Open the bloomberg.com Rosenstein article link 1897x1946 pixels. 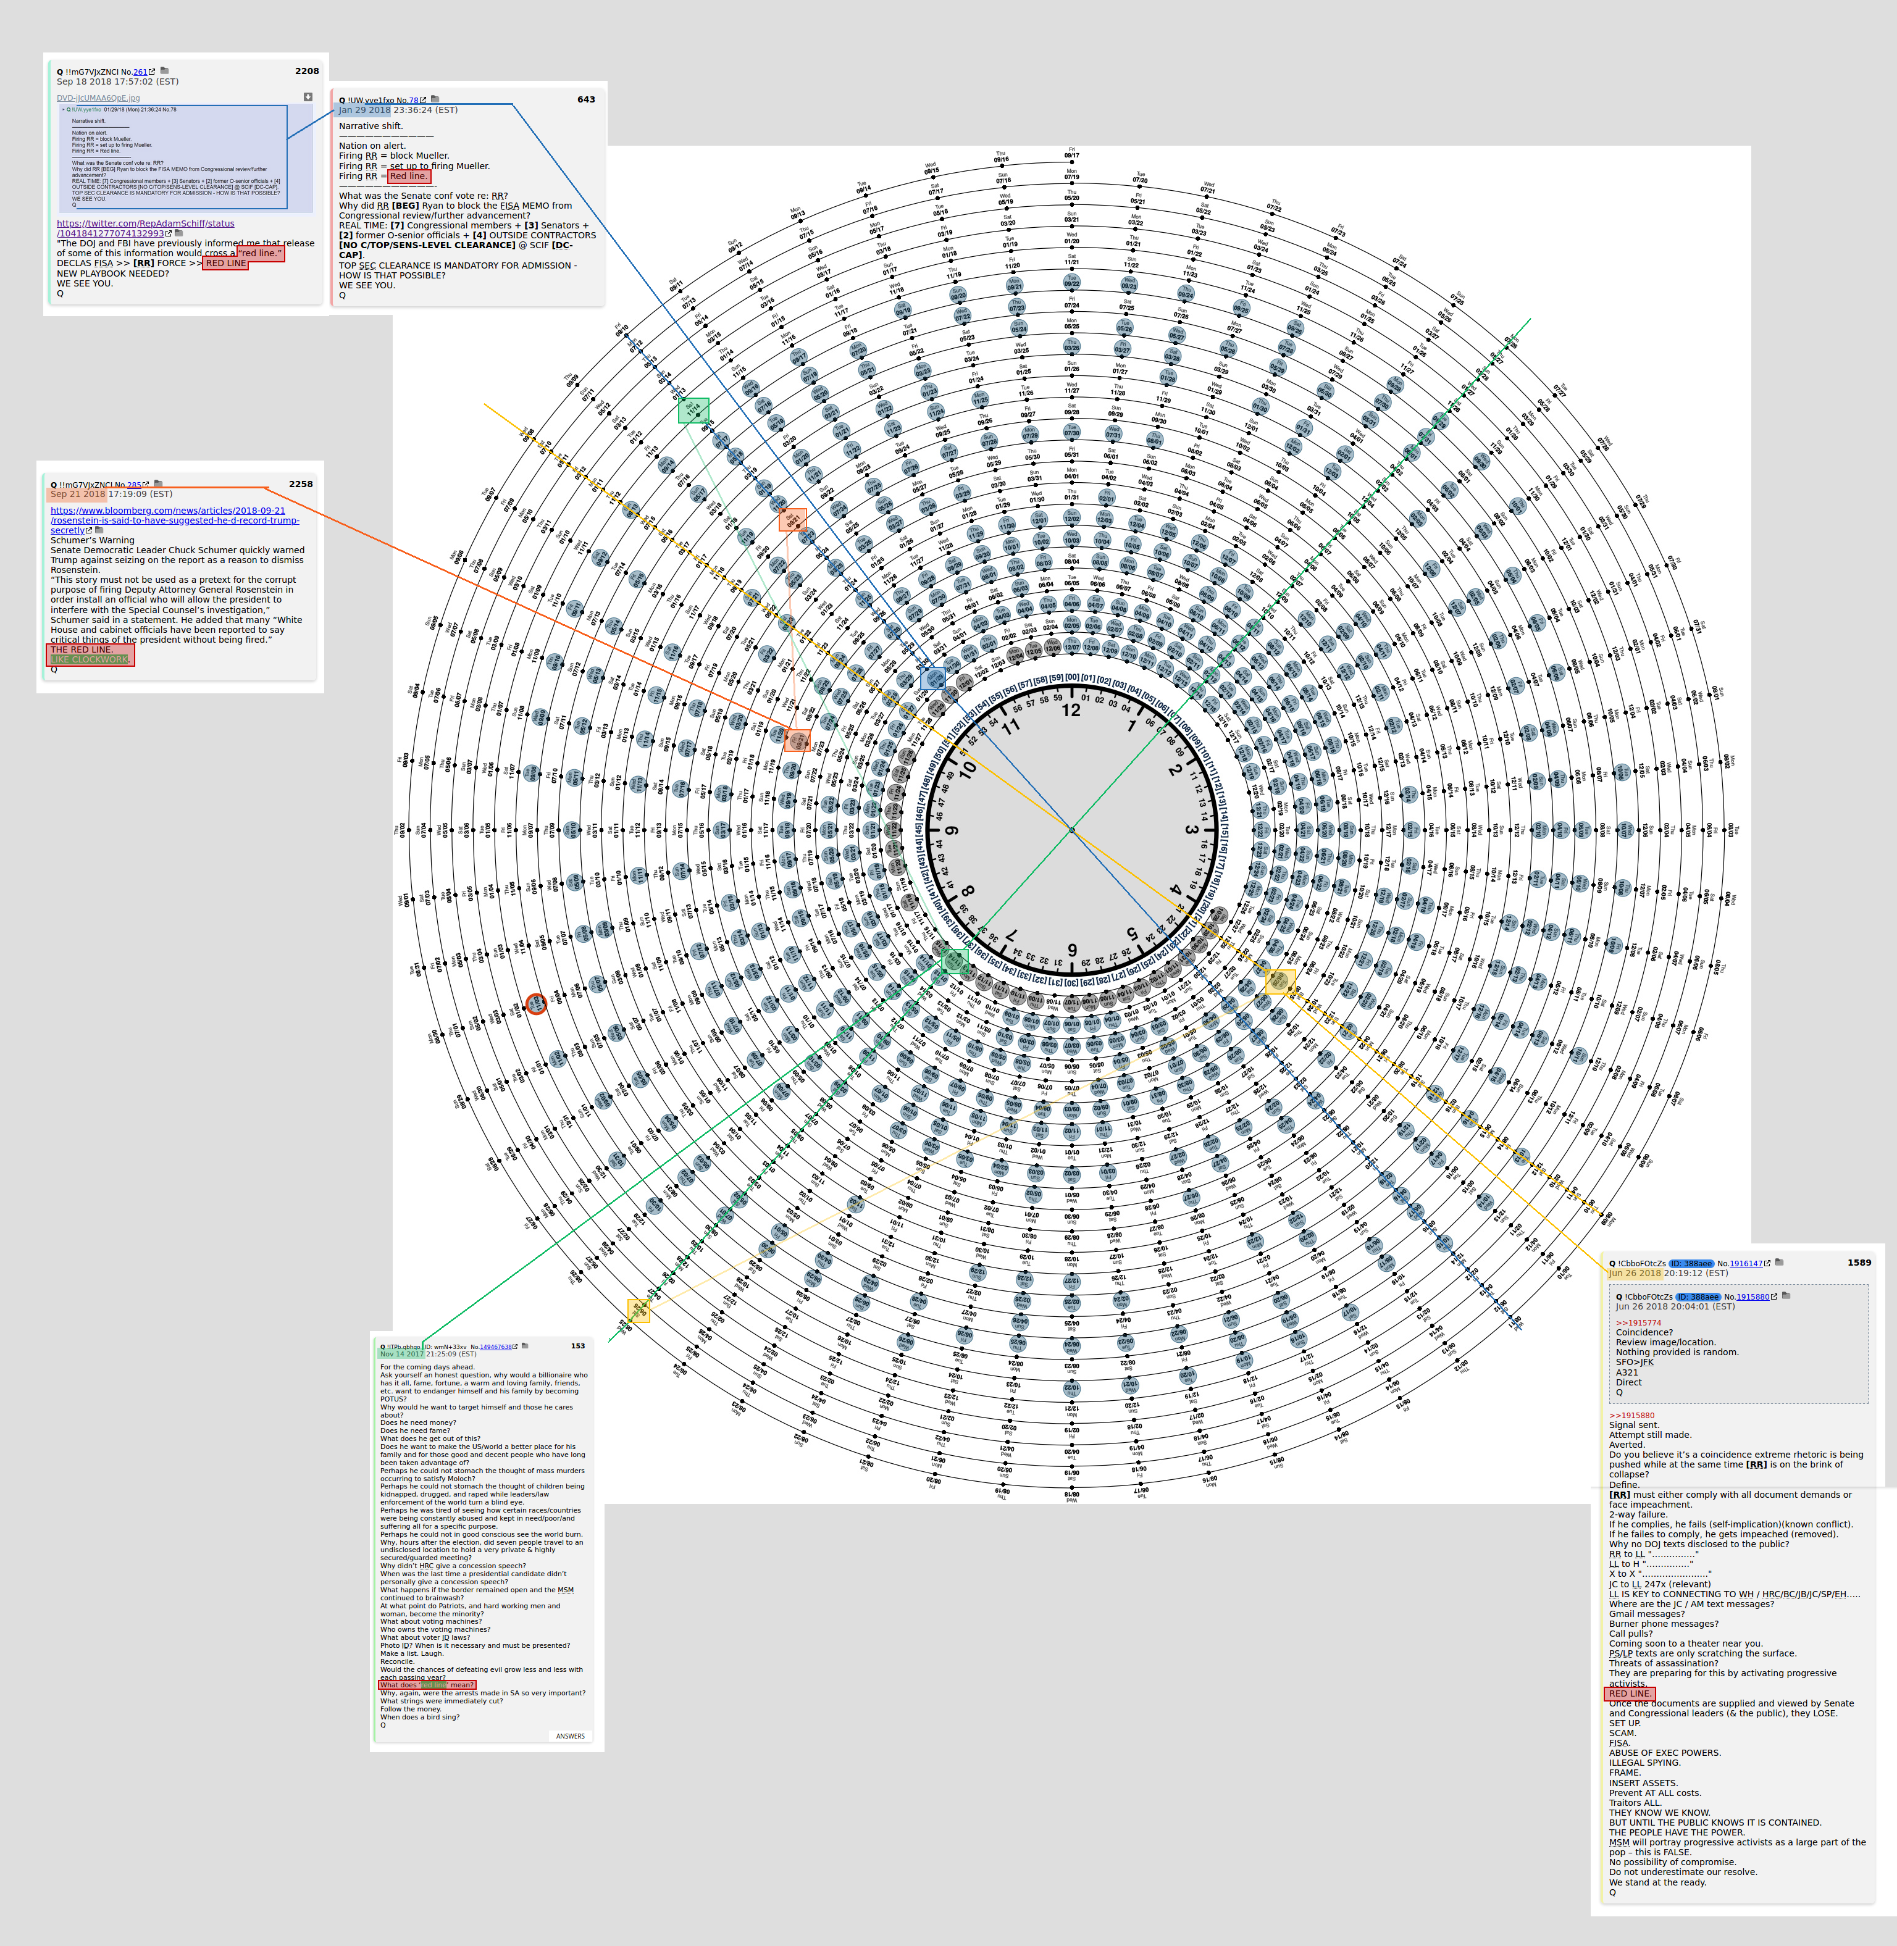point(174,520)
